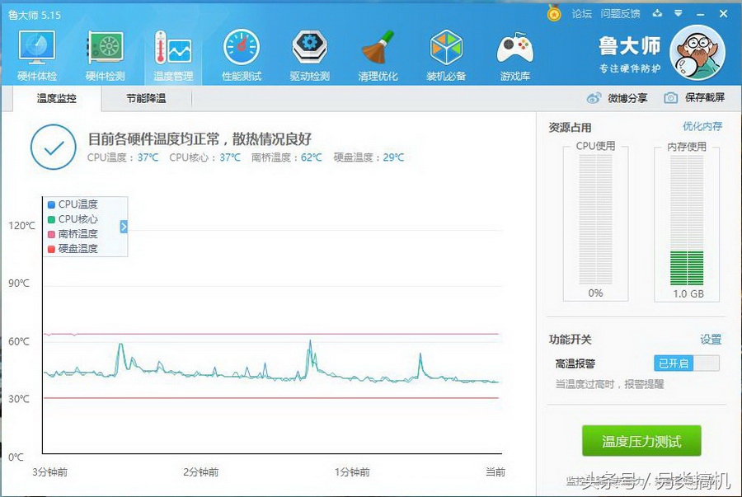Launch 驱动检测 driver detection

coord(308,54)
